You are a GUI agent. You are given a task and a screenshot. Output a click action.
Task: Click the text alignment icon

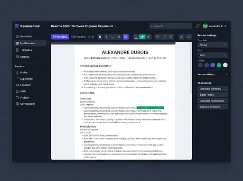coord(171,37)
